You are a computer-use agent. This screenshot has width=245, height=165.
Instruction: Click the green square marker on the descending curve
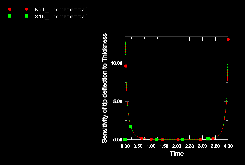coord(131,126)
